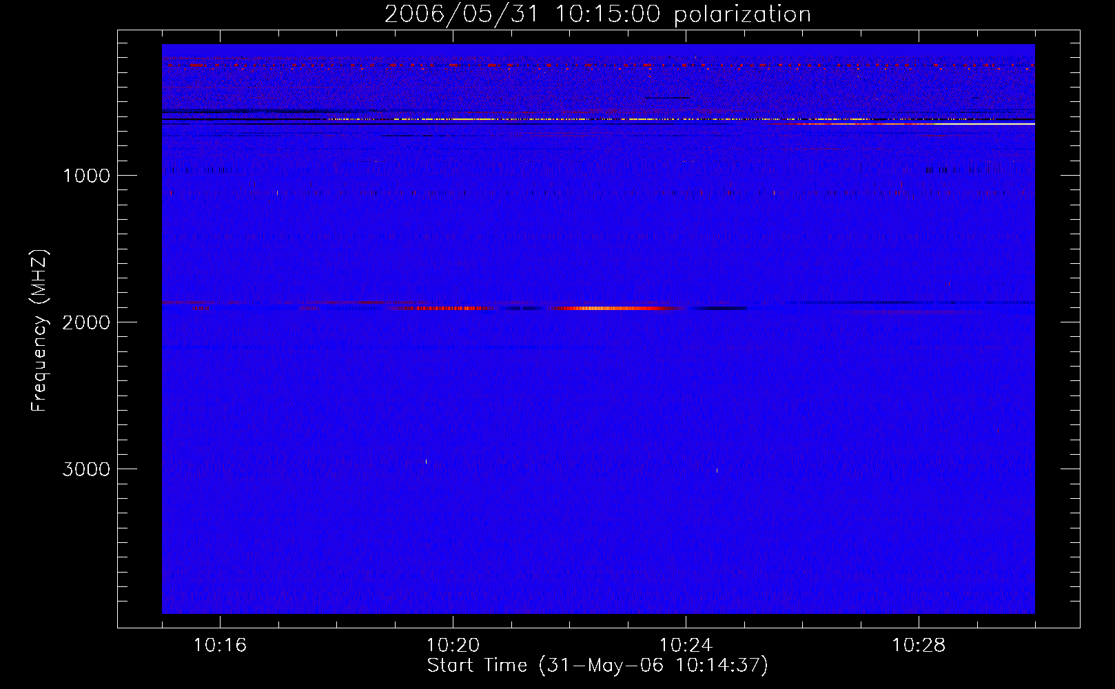Click the 10:20 time tick label
1115x689 pixels.
[453, 646]
